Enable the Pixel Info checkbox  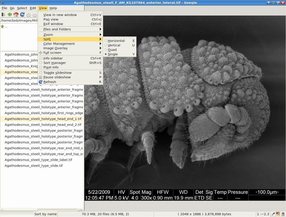tap(41, 67)
